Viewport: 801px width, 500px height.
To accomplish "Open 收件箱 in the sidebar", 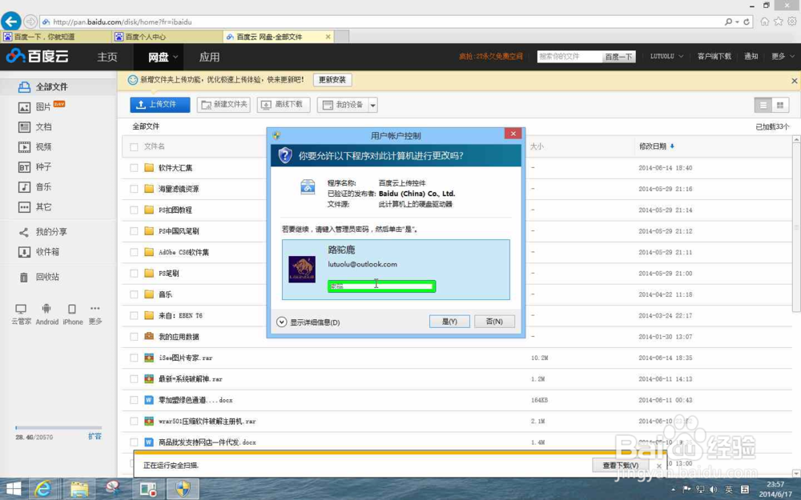I will coord(38,252).
